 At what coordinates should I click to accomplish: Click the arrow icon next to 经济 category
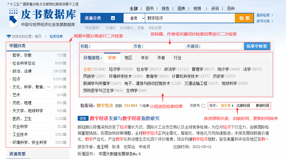pos(10,79)
